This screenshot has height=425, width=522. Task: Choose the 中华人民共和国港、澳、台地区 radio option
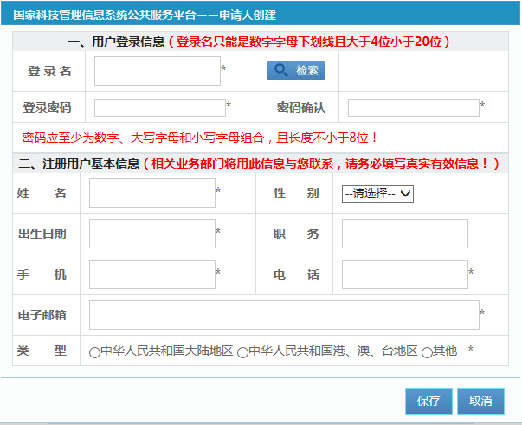243,352
